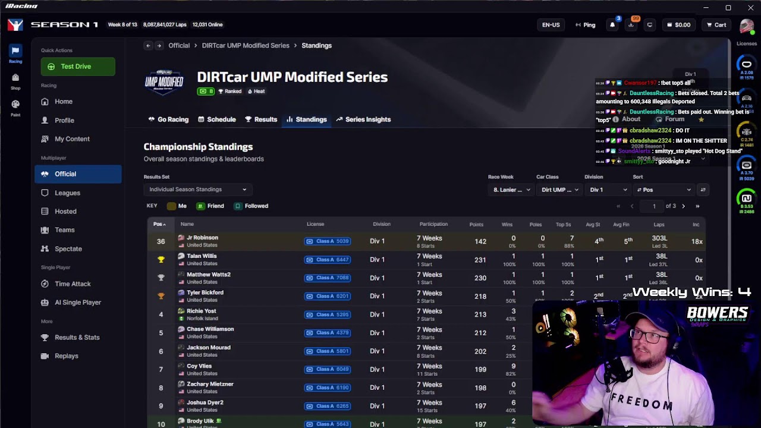Open the formula license C 2.74 badge

click(747, 135)
